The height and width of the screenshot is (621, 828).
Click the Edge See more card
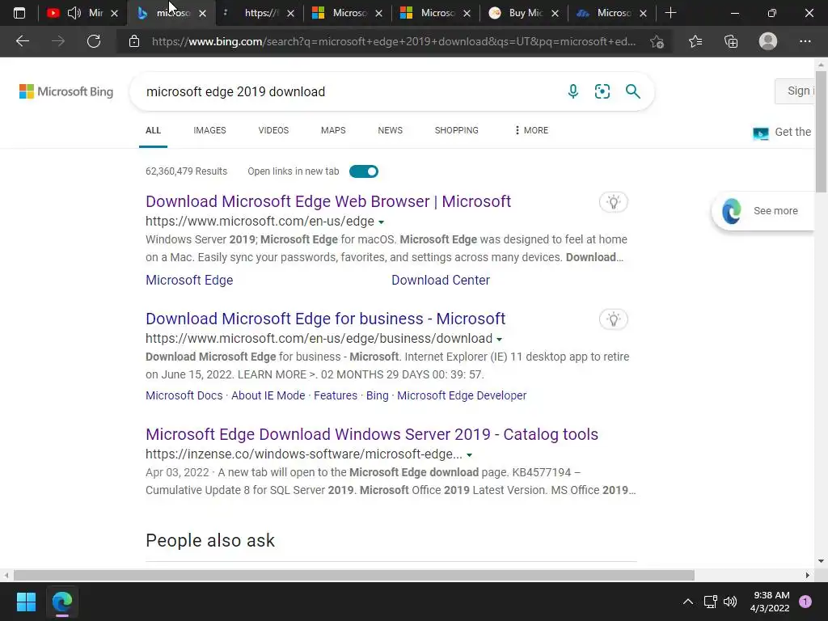764,211
